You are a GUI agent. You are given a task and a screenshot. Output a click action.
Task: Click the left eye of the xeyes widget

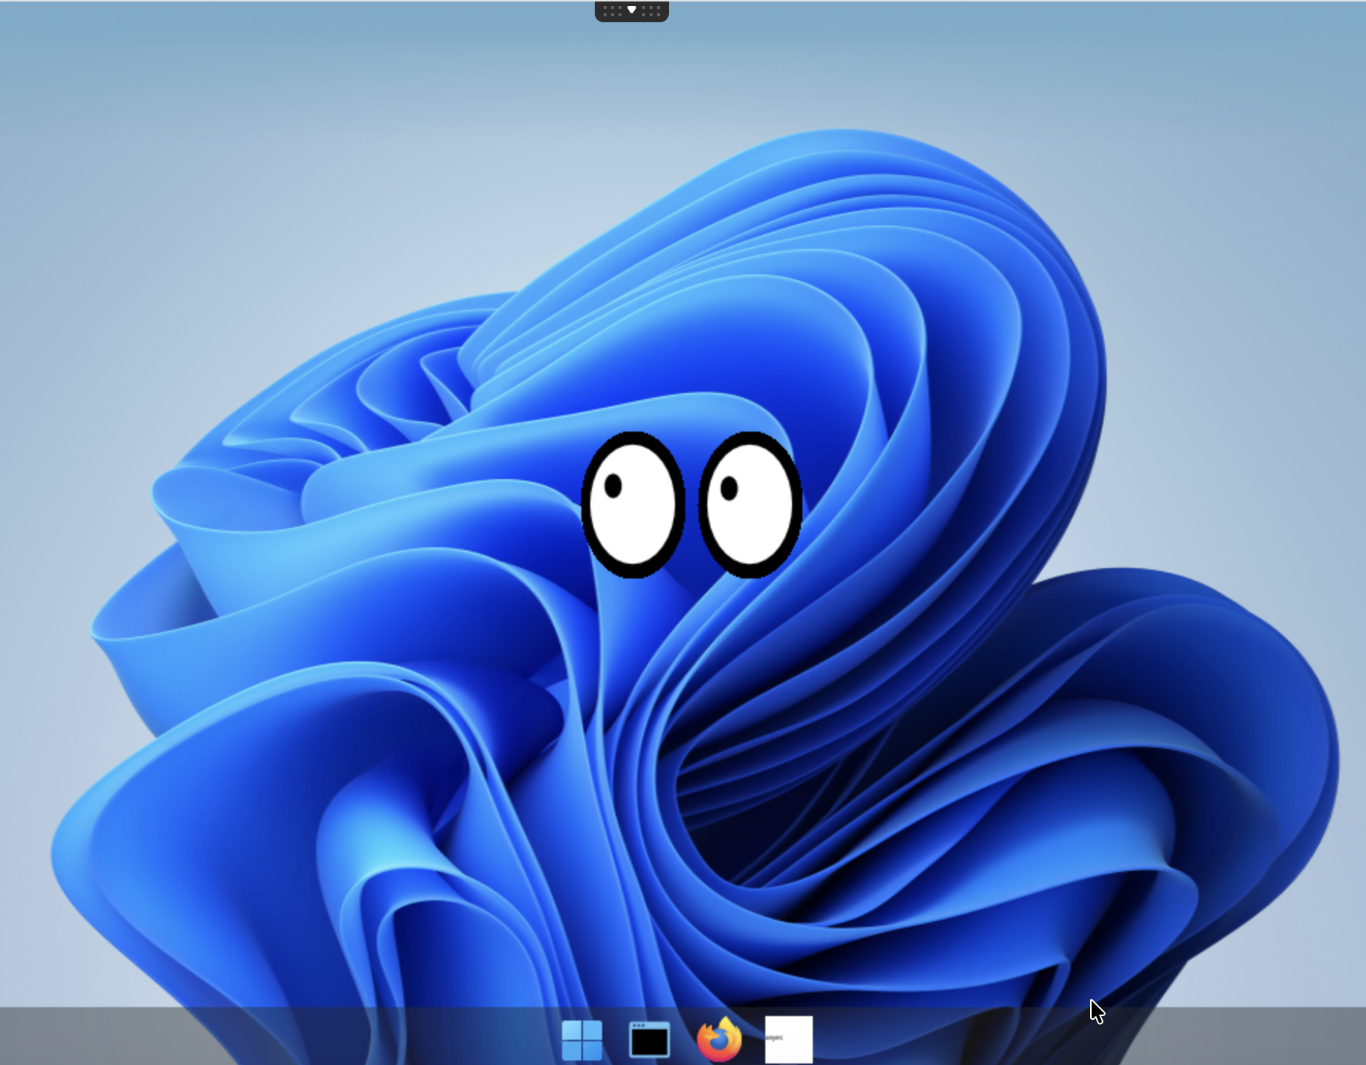[x=633, y=505]
